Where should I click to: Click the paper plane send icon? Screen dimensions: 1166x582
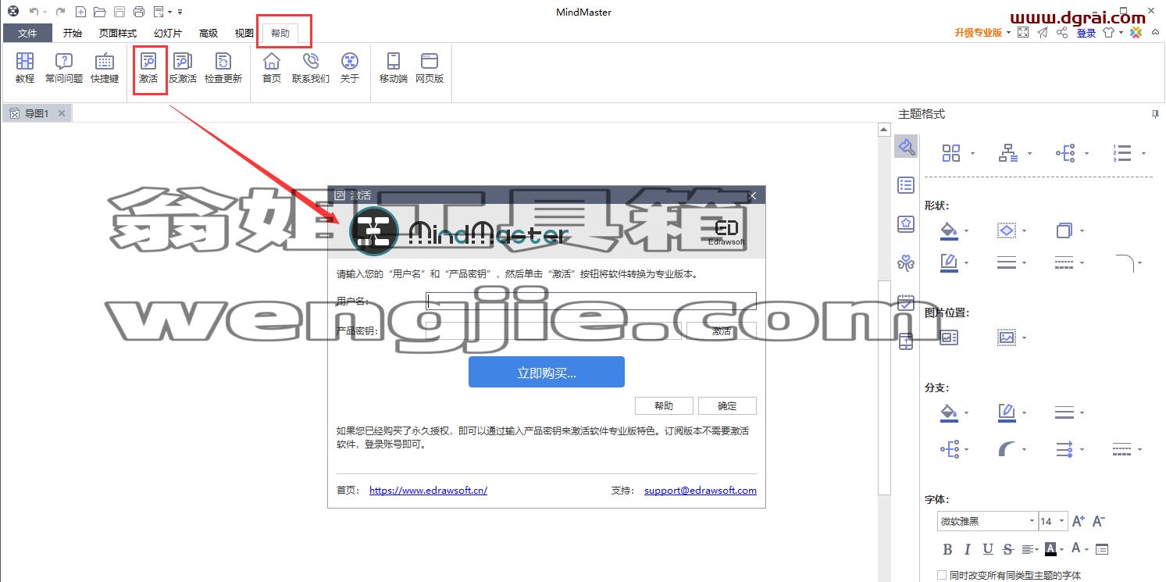(1043, 33)
